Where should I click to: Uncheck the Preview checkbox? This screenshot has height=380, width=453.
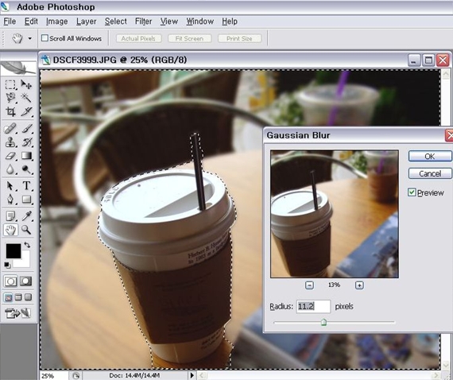click(412, 192)
